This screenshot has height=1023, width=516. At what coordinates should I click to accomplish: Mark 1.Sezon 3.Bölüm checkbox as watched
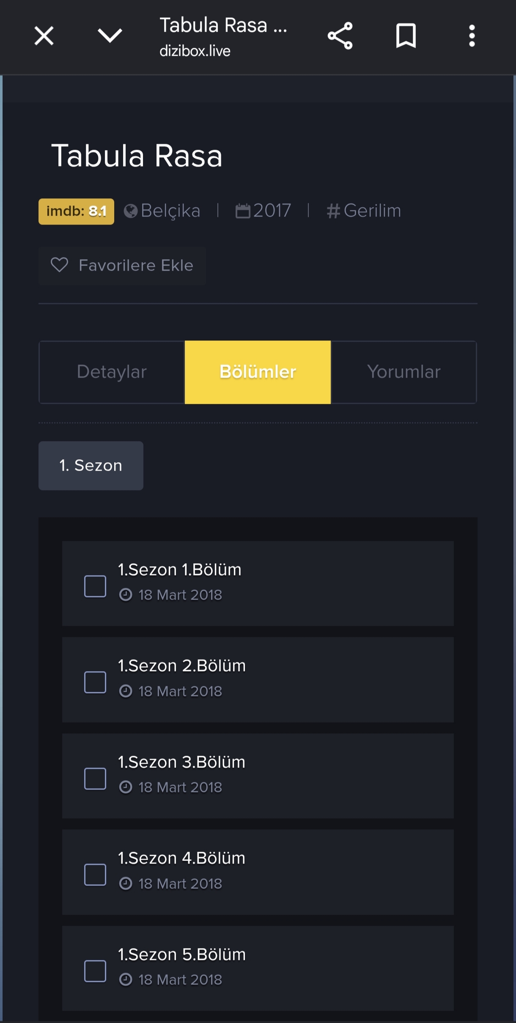pyautogui.click(x=95, y=779)
